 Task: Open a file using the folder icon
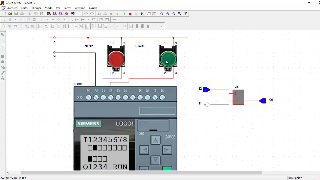pyautogui.click(x=10, y=14)
